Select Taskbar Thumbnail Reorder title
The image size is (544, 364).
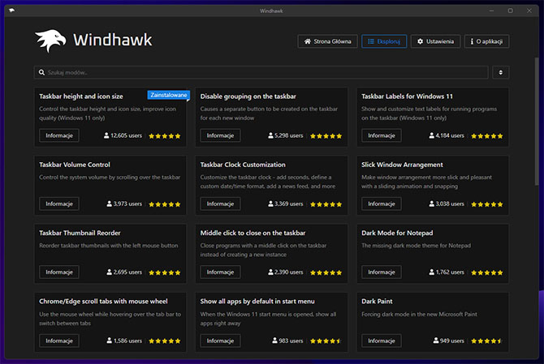(x=80, y=233)
